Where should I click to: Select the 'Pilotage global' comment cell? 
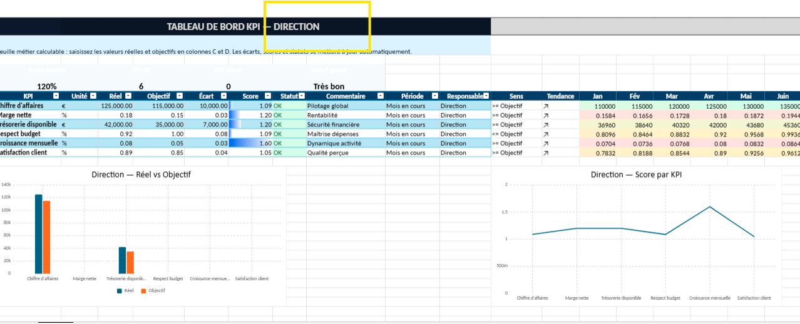pyautogui.click(x=345, y=106)
